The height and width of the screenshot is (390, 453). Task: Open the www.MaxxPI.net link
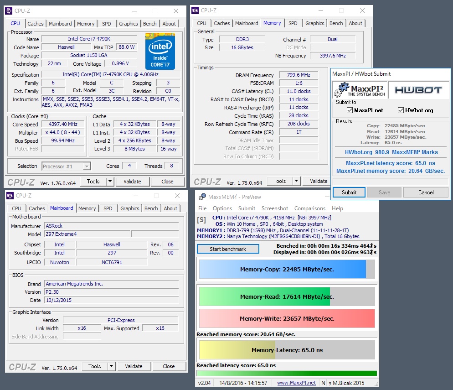296,383
